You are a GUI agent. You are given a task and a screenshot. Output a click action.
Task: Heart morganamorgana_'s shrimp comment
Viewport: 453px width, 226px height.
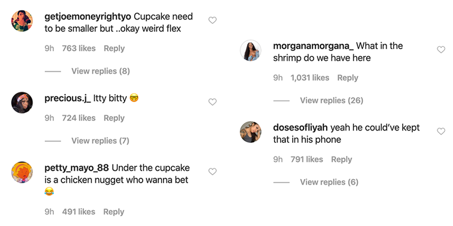click(441, 50)
